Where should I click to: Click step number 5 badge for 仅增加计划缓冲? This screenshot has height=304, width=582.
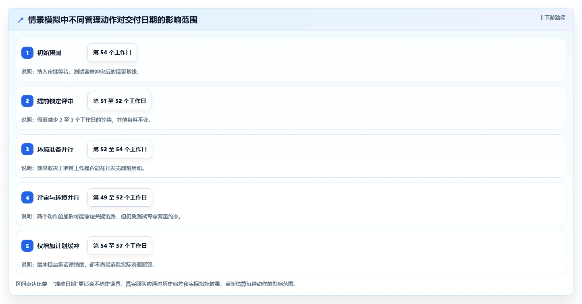pos(27,246)
